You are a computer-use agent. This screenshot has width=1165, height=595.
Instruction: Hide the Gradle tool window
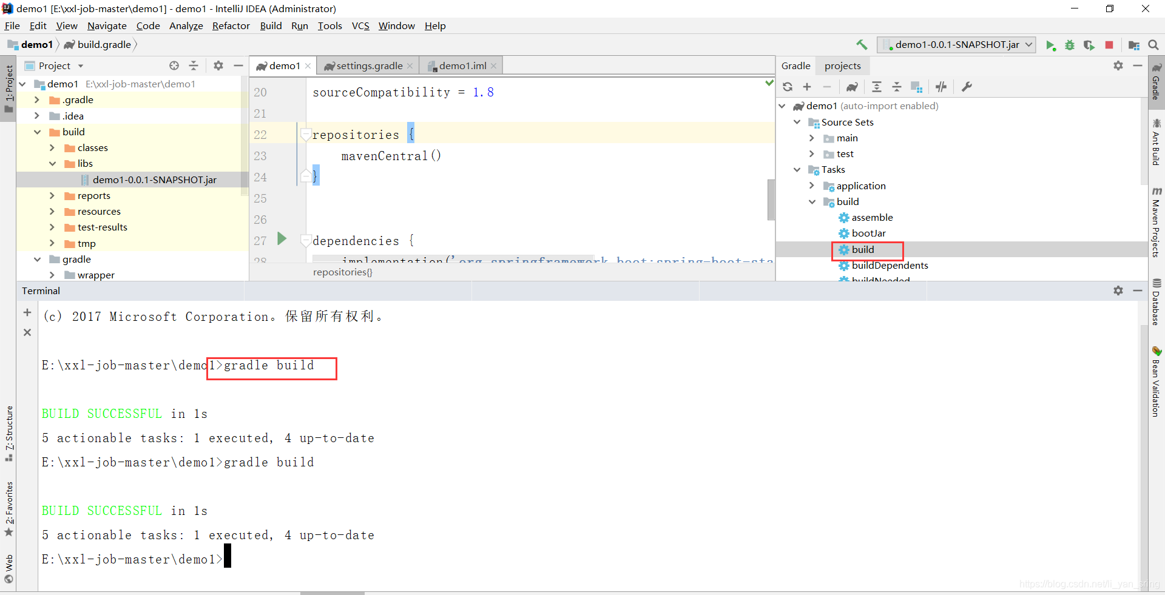[1138, 66]
